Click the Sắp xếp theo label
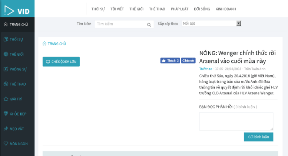 [x=168, y=24]
